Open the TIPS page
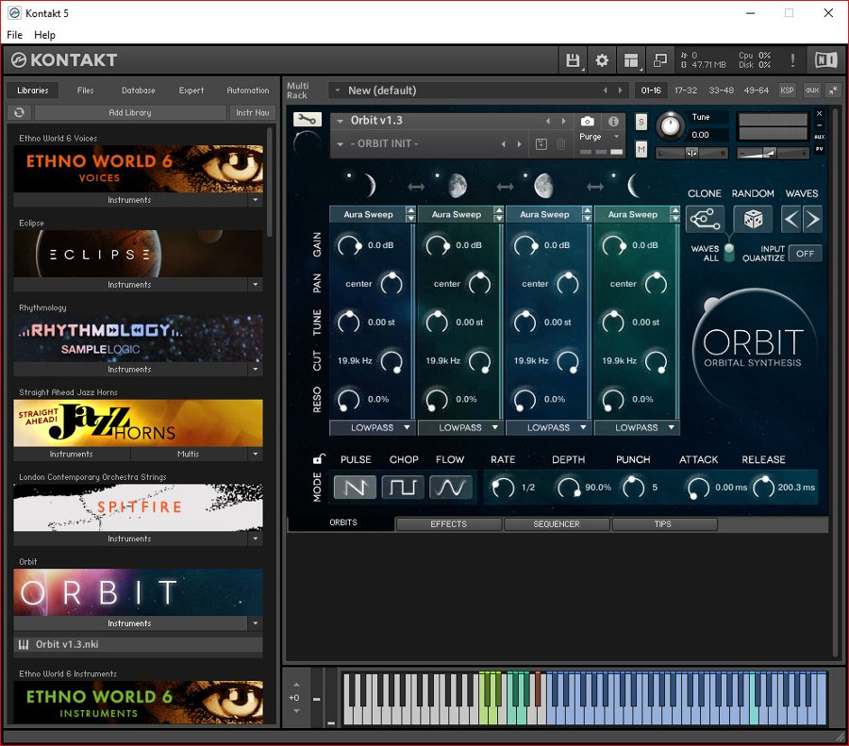This screenshot has height=746, width=849. click(x=663, y=524)
